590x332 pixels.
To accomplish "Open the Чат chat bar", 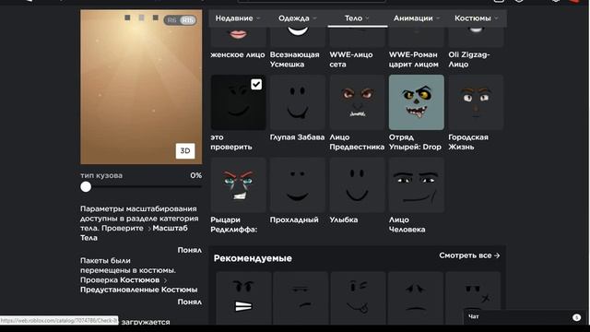I will (523, 317).
